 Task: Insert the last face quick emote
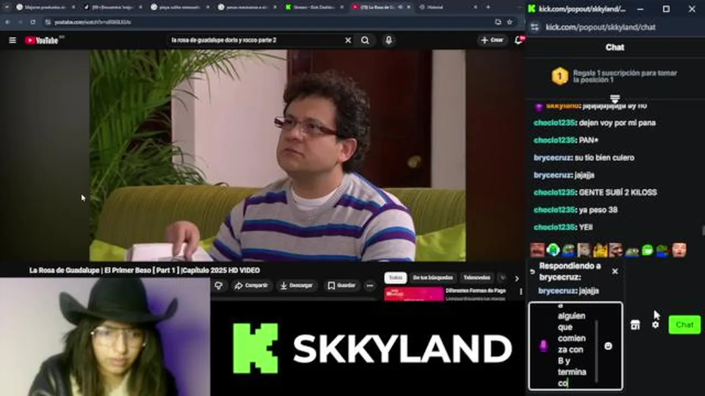point(679,250)
